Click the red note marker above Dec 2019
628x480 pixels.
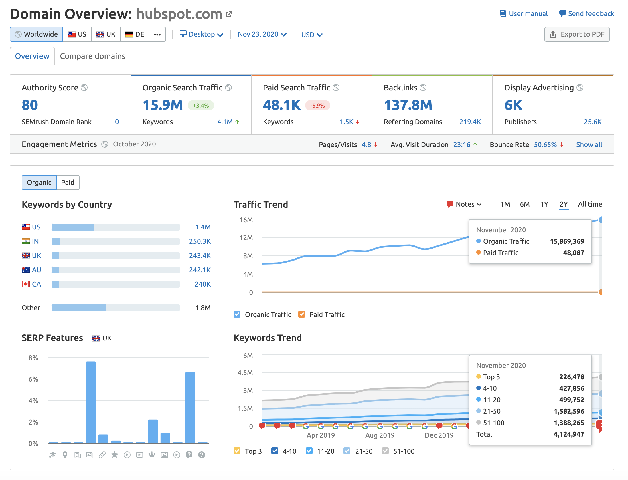click(x=439, y=426)
